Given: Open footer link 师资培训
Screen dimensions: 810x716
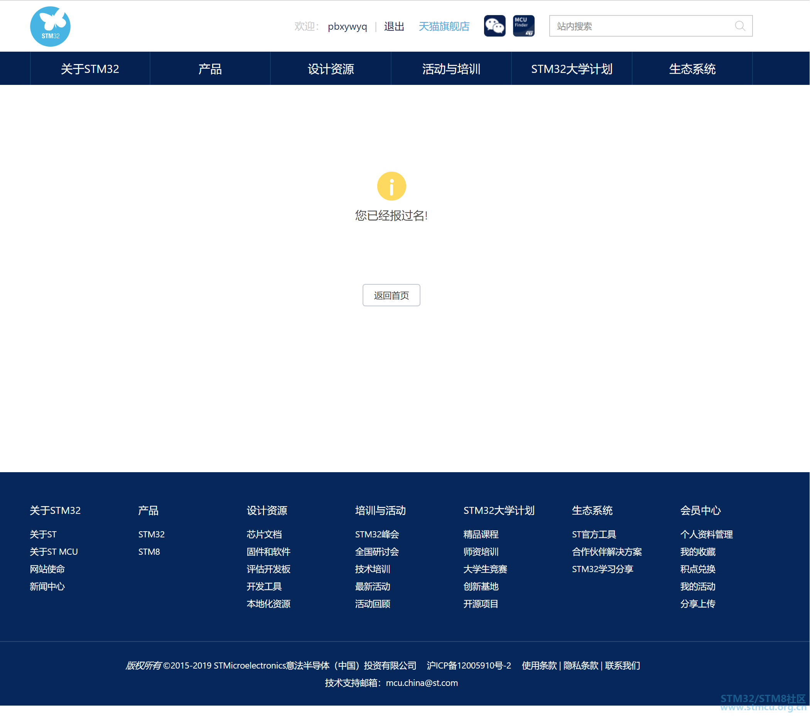Looking at the screenshot, I should pyautogui.click(x=481, y=552).
